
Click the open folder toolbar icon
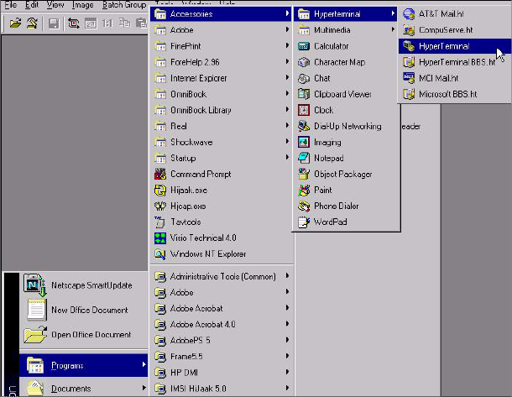(15, 24)
